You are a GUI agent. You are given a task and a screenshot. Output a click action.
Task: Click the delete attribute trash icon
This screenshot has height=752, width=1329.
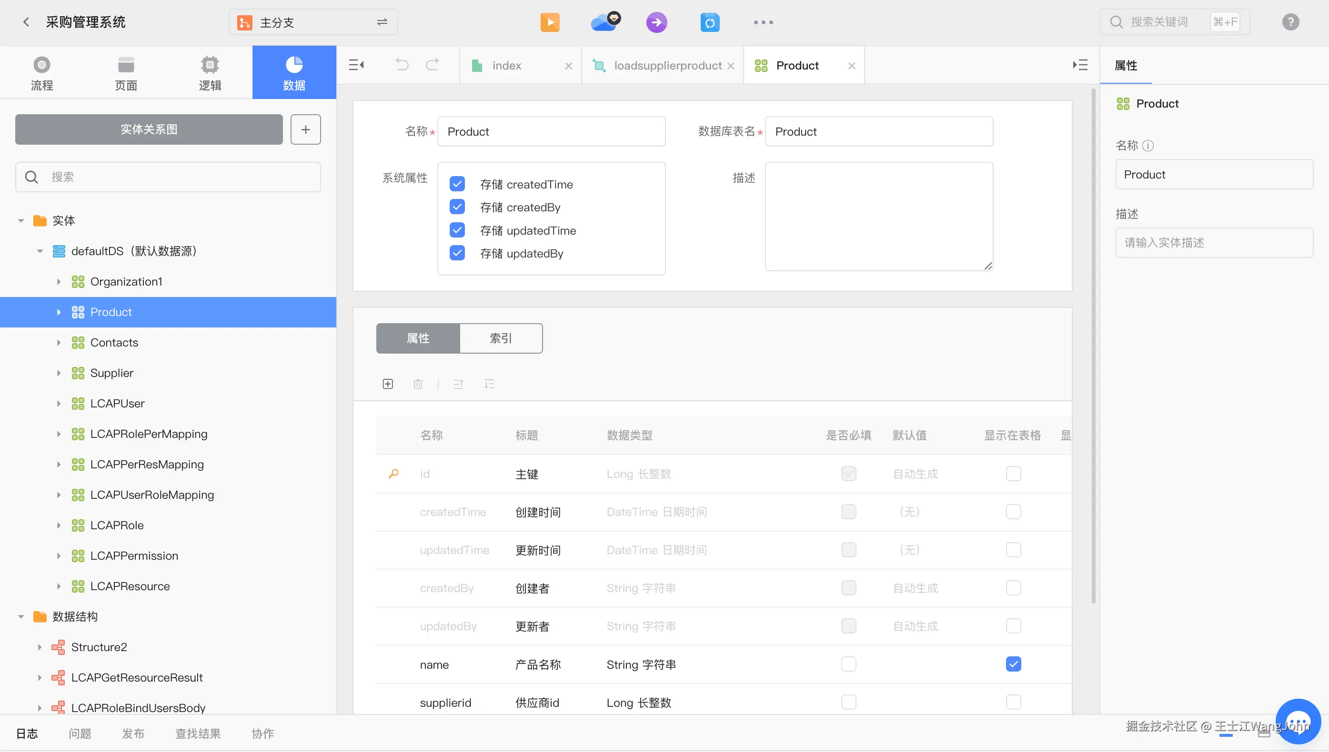tap(418, 384)
